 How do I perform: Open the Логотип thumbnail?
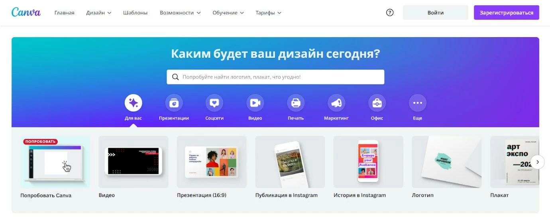click(447, 162)
